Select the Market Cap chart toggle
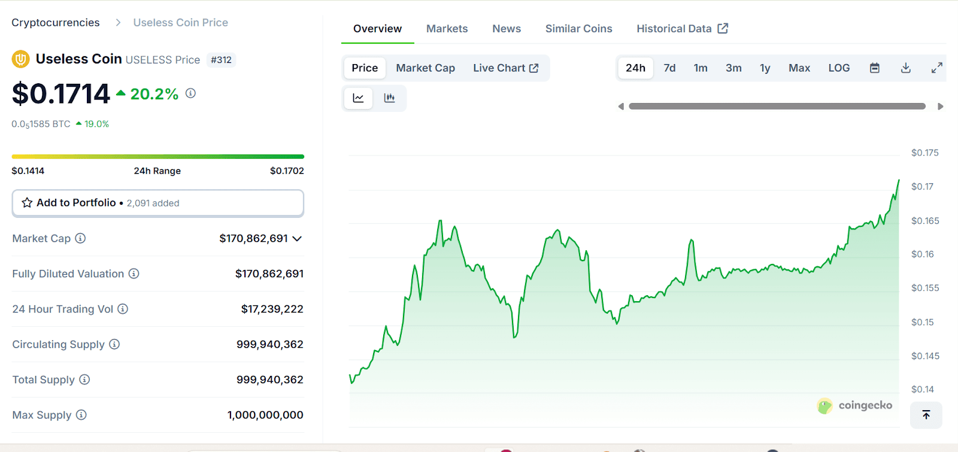958x452 pixels. point(426,68)
